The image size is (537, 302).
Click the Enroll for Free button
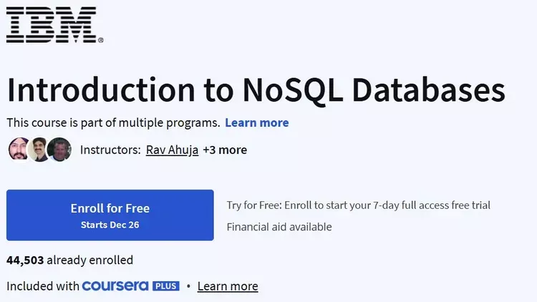point(110,215)
